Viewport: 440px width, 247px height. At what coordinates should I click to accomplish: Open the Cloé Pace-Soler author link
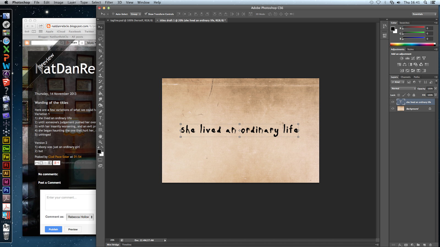(x=58, y=157)
